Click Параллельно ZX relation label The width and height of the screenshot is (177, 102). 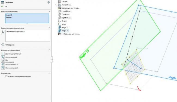point(12,68)
